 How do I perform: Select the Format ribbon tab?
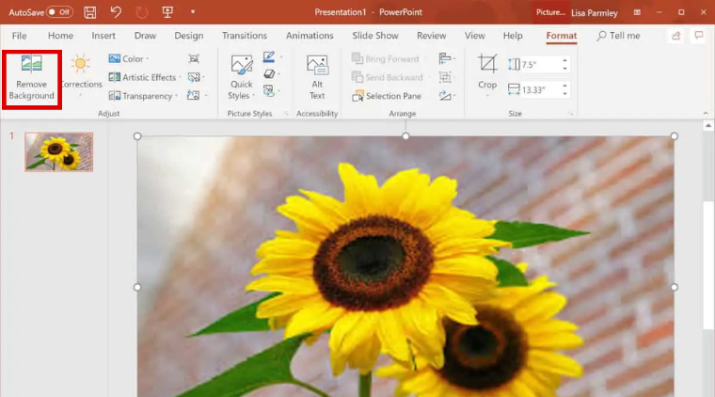[562, 36]
